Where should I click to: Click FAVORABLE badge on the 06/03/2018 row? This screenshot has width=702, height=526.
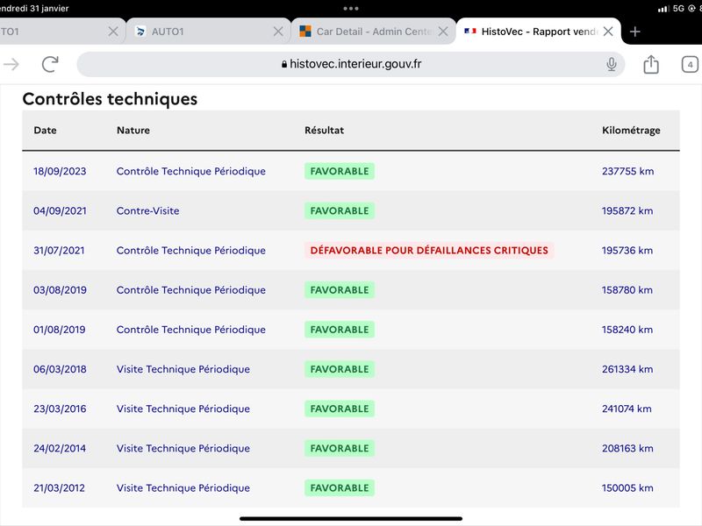[x=340, y=369]
